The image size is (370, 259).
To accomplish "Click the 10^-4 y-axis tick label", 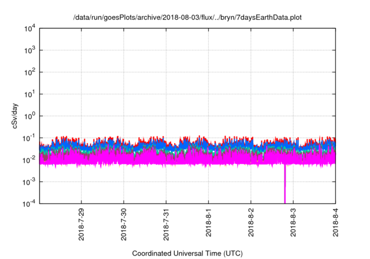I will pos(29,203).
